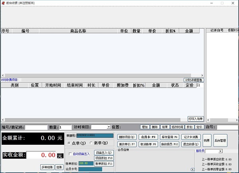Click left arrow of the product list scrollbar
Image resolution: width=239 pixels, height=173 pixels.
(x=2, y=75)
